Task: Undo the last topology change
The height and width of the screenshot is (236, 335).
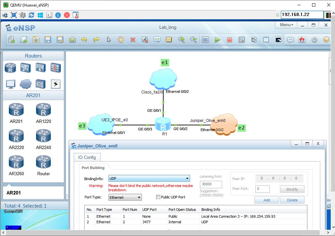Action: coord(84,40)
